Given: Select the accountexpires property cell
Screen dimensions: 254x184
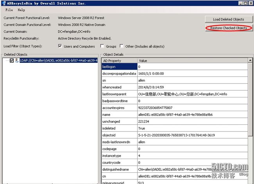Looking at the screenshot, I should coord(120,108).
